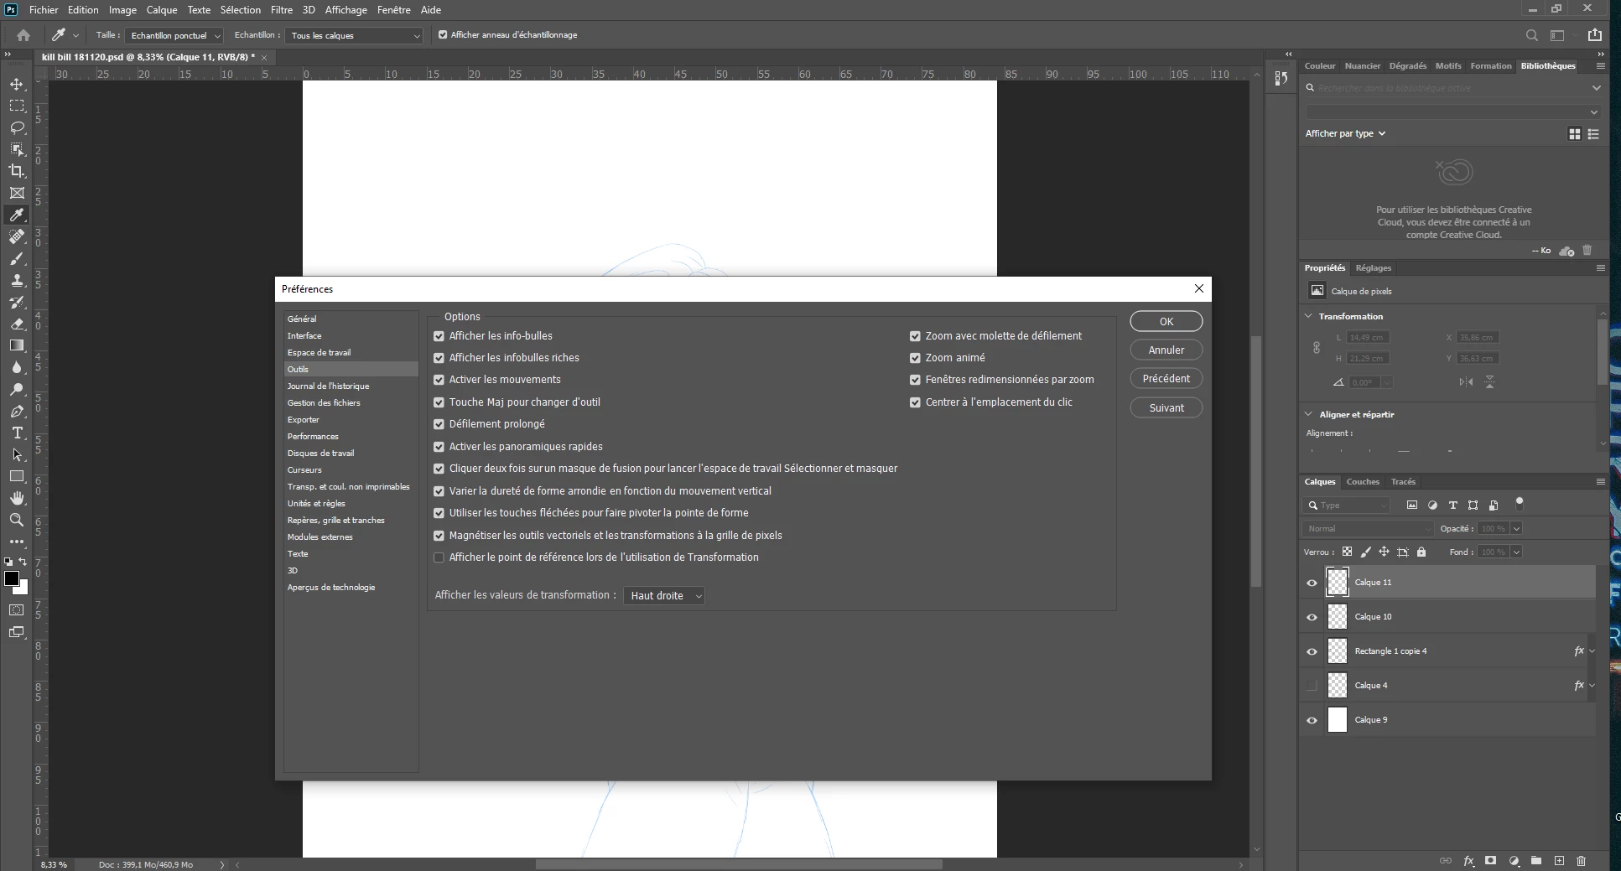The image size is (1621, 871).
Task: Expand the Afficher par type dropdown
Action: [1345, 133]
